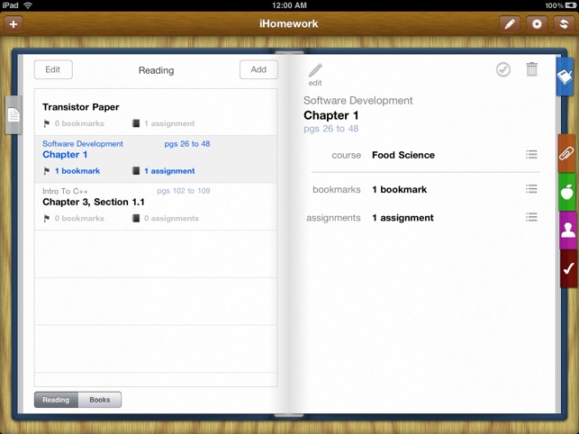Open the blue reading book side tab
Image resolution: width=579 pixels, height=434 pixels.
coord(565,77)
